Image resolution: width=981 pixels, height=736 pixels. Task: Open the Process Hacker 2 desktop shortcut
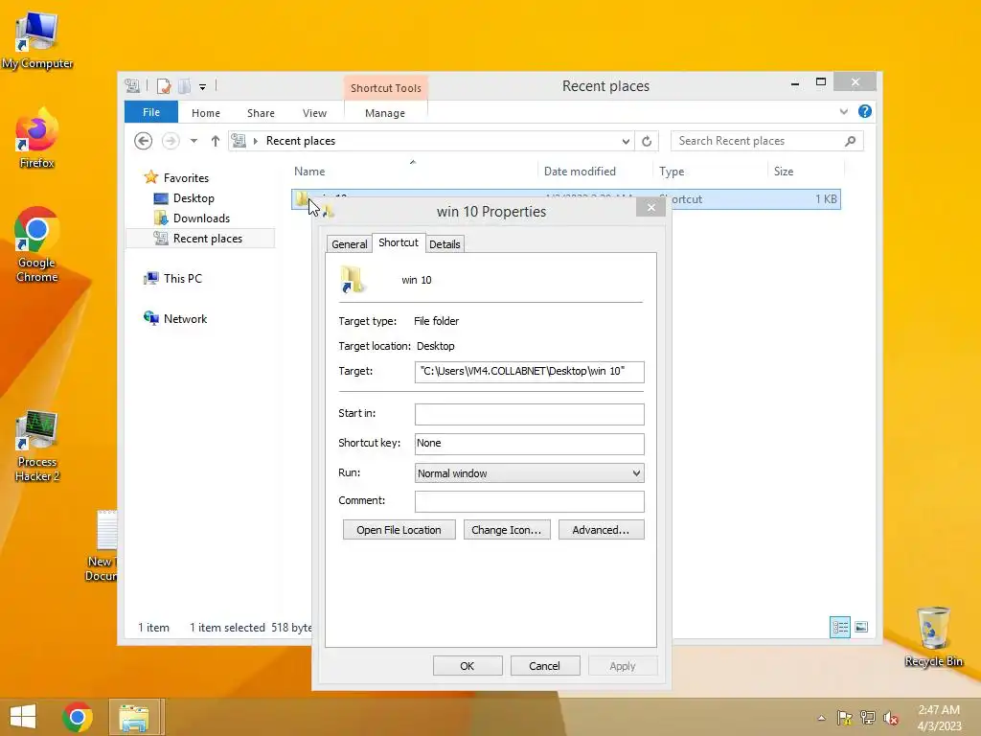(x=37, y=447)
